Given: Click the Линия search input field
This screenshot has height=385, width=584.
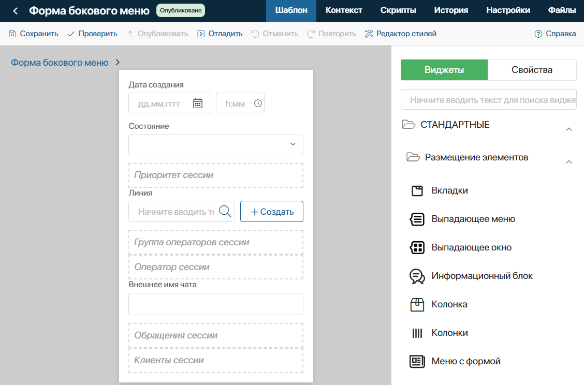Looking at the screenshot, I should [182, 212].
